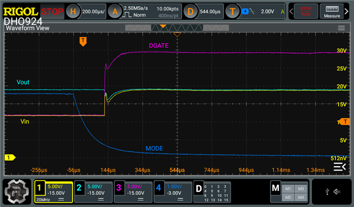Click the MODE waveform label

[154, 148]
